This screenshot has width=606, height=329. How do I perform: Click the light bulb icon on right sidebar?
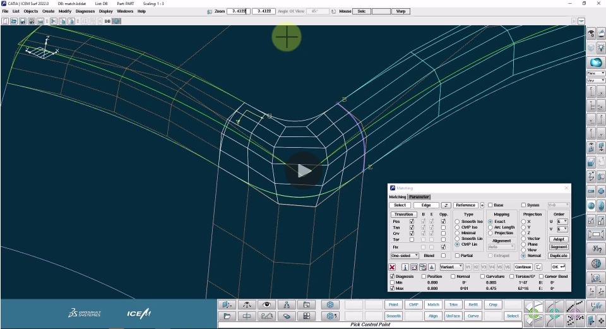coord(601,47)
